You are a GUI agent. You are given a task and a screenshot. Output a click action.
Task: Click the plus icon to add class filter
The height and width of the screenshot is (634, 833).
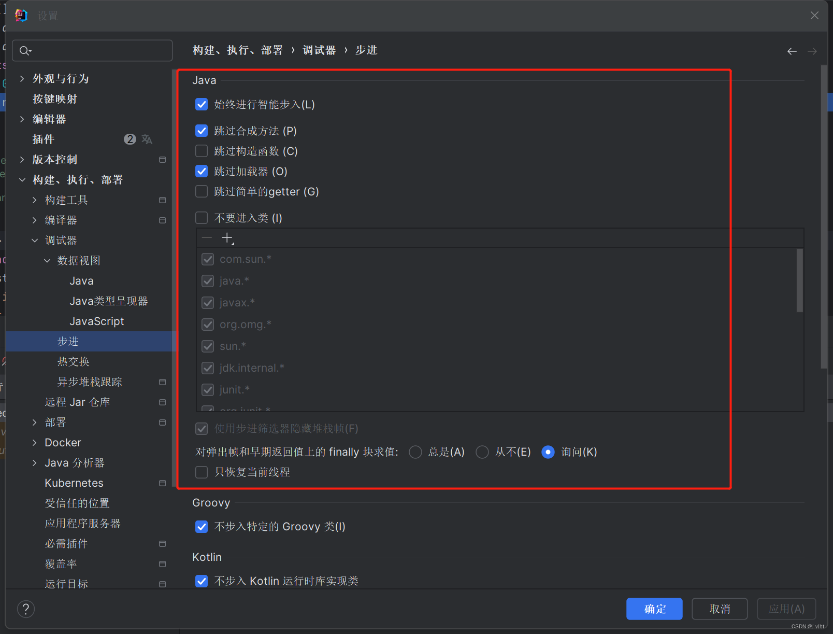pyautogui.click(x=227, y=238)
